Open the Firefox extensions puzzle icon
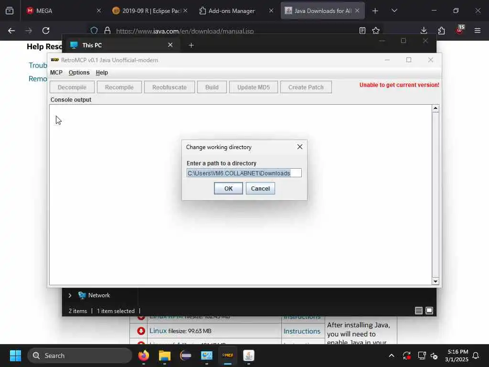 (441, 31)
